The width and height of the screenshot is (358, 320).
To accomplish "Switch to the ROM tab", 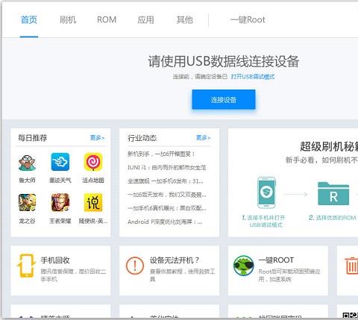I will 107,19.
